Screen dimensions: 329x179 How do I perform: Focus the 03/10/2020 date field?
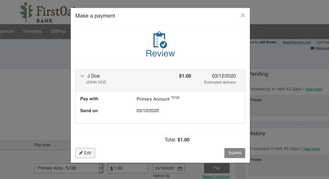(x=165, y=168)
